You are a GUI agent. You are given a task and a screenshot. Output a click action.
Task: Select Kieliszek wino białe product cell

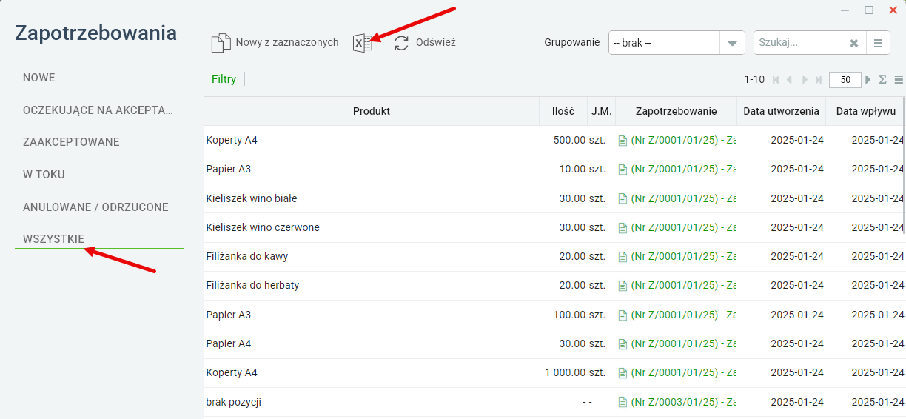pos(372,198)
